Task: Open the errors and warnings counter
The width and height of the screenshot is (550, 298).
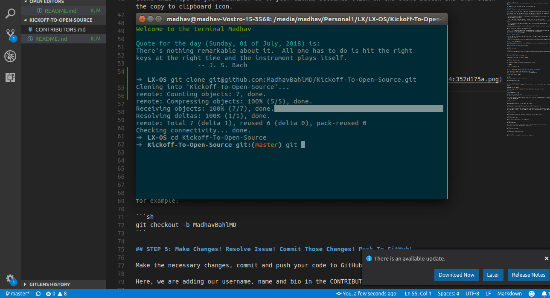Action: tap(57, 294)
